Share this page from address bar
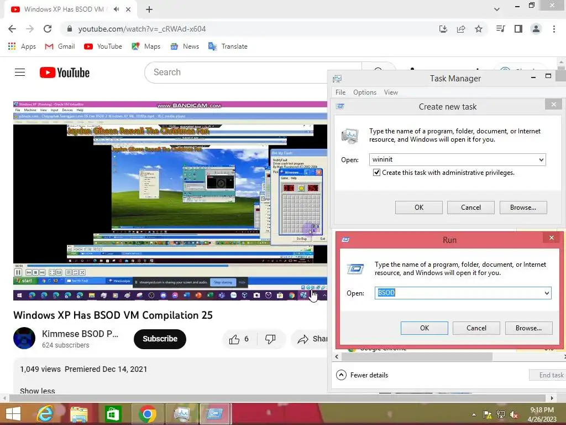The height and width of the screenshot is (425, 566). pos(461,29)
